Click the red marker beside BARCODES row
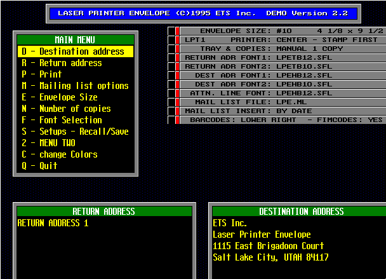The image size is (386, 279). coord(177,119)
